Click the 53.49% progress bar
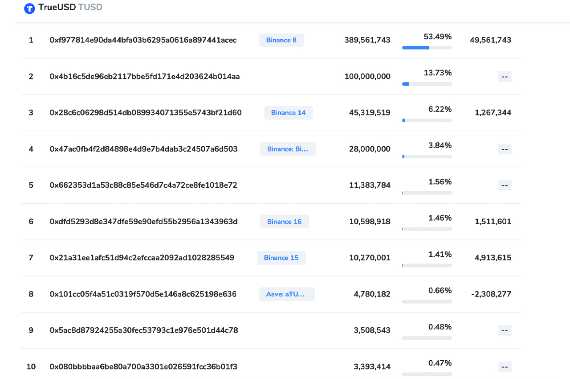The height and width of the screenshot is (379, 570). coord(427,47)
